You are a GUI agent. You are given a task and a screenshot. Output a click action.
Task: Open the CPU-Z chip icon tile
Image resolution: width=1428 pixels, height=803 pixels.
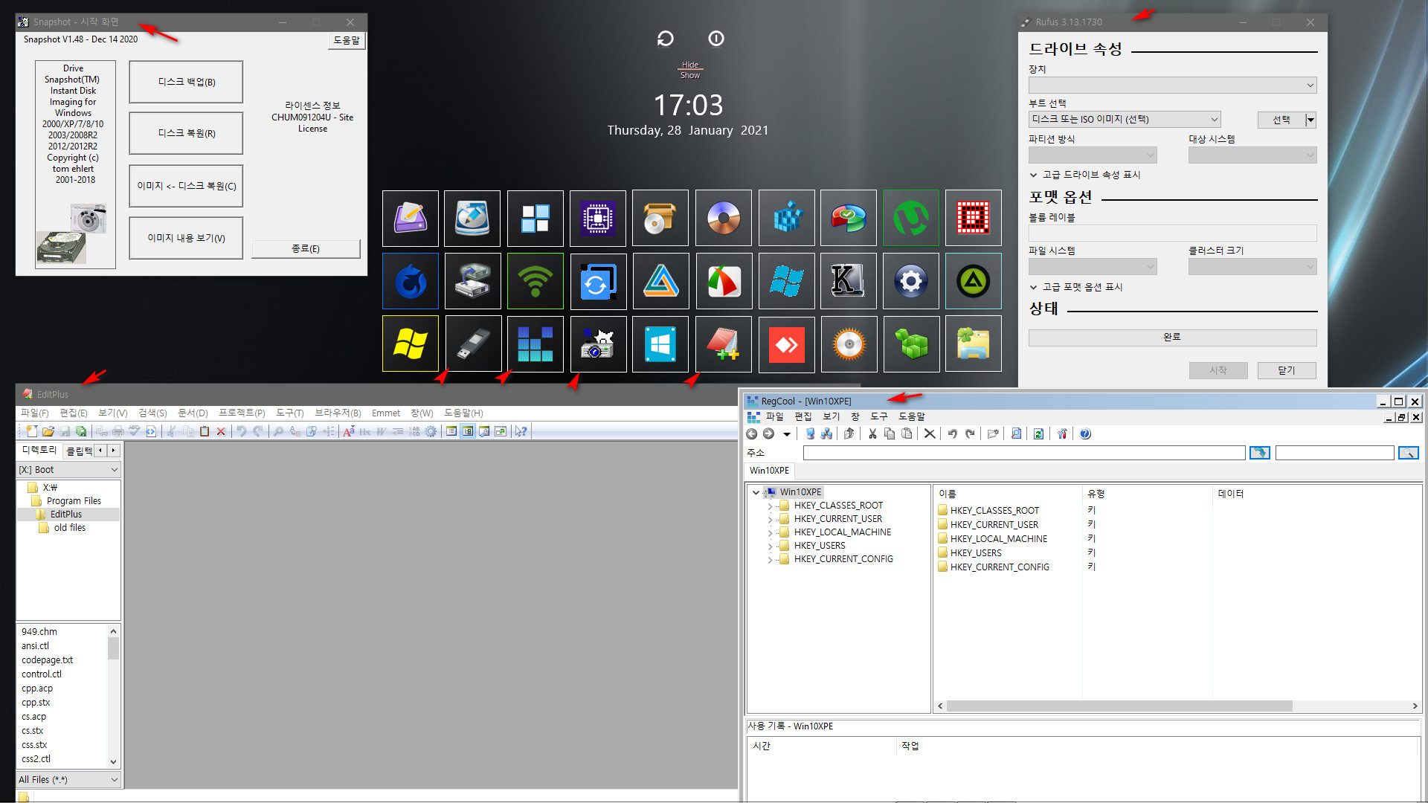click(598, 218)
